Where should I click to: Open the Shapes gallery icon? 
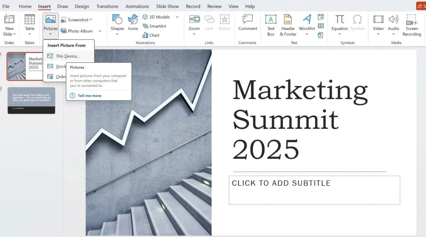pyautogui.click(x=117, y=19)
